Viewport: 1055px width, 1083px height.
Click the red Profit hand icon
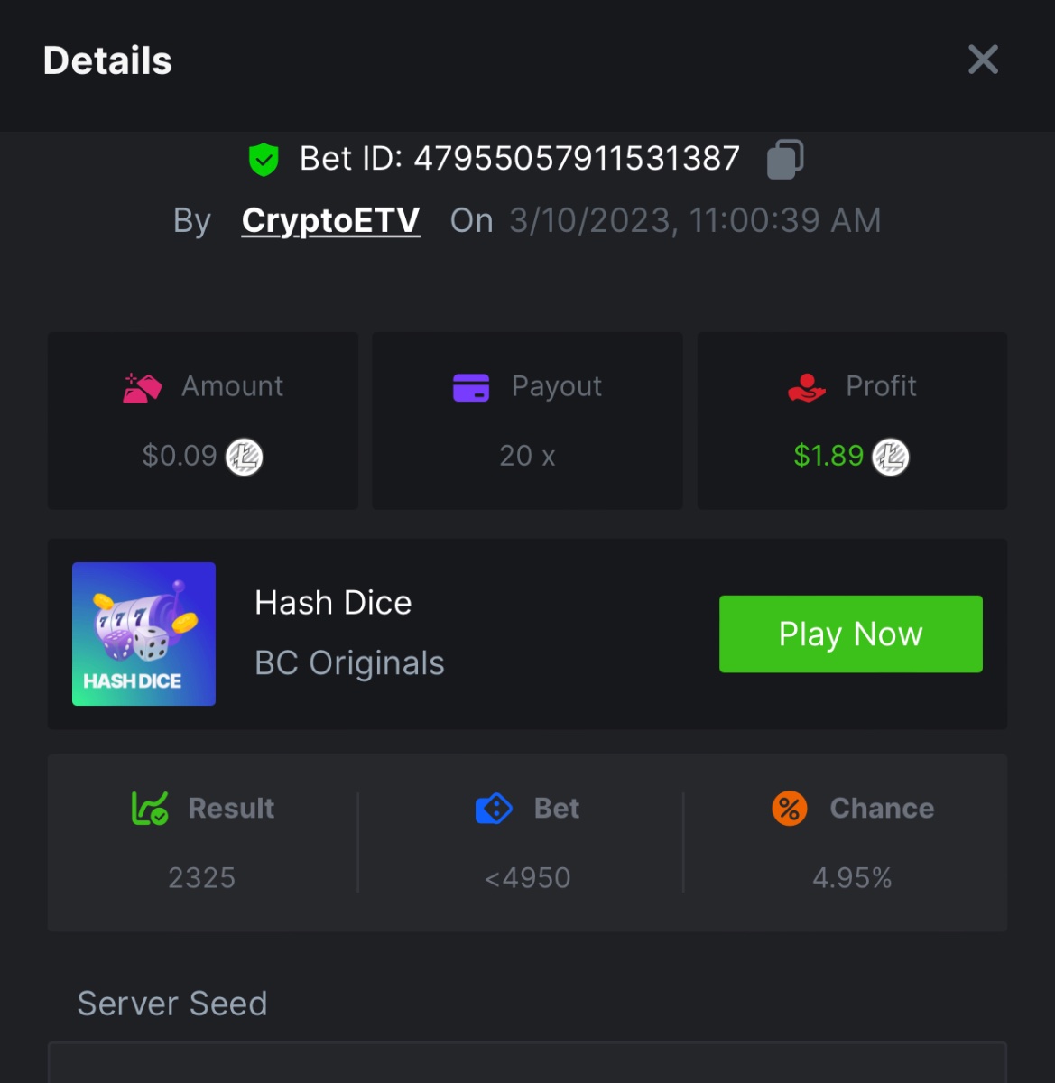click(x=806, y=387)
